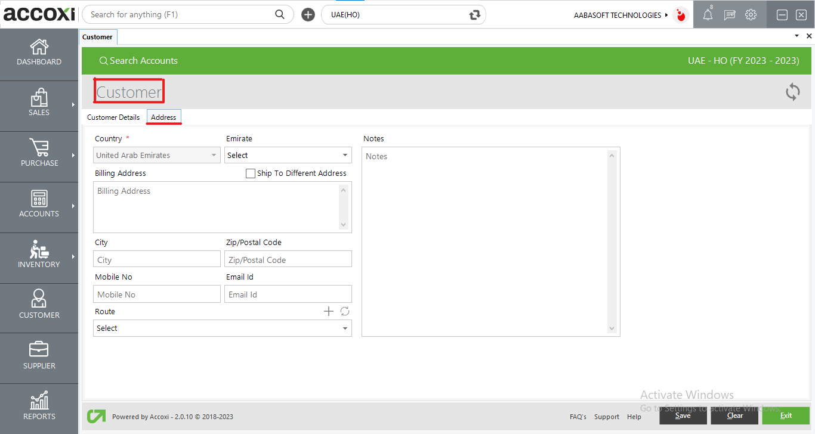Select the Address tab
The image size is (815, 434).
(x=163, y=117)
